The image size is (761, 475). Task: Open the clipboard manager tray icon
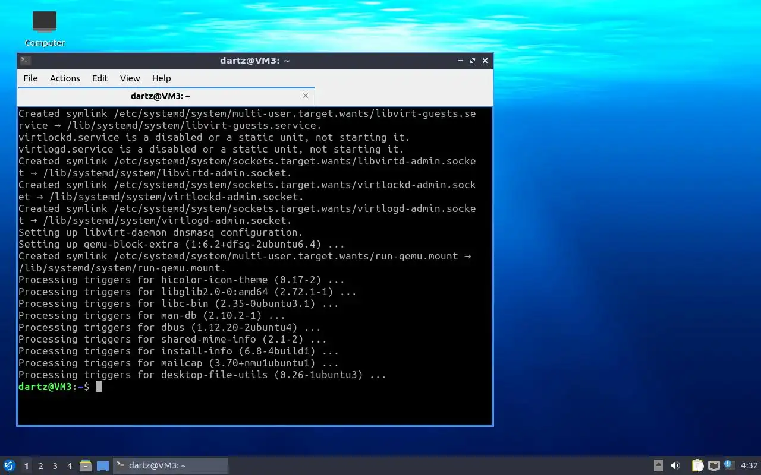697,465
